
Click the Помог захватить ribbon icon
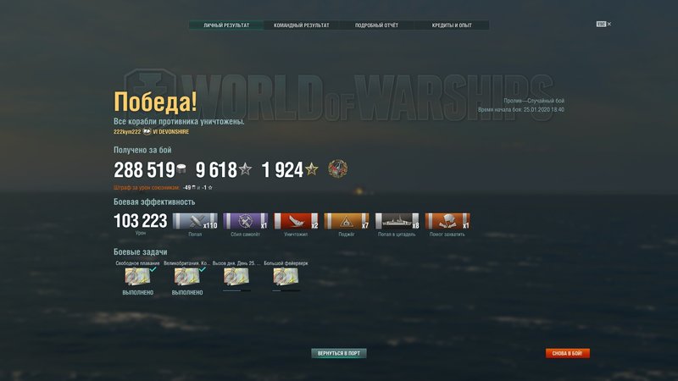pos(447,221)
